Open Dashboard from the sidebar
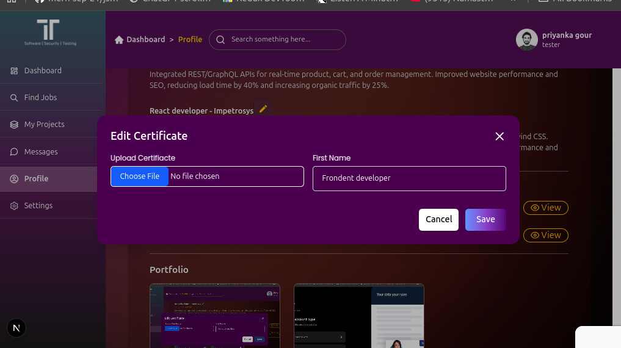 coord(42,71)
